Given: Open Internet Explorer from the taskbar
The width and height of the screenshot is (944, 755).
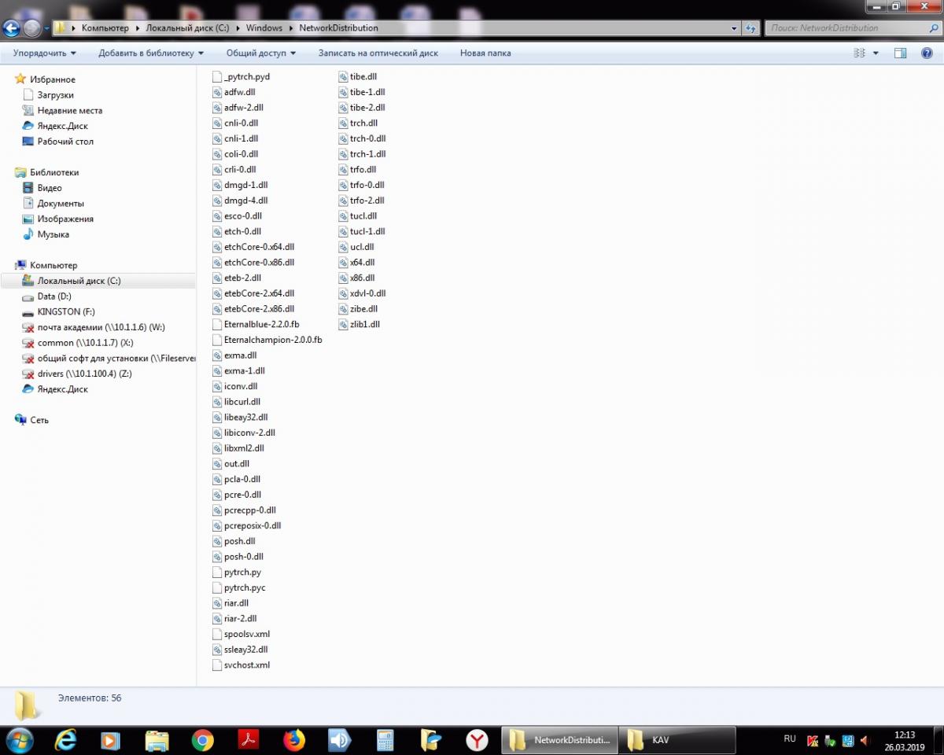Looking at the screenshot, I should click(x=65, y=740).
